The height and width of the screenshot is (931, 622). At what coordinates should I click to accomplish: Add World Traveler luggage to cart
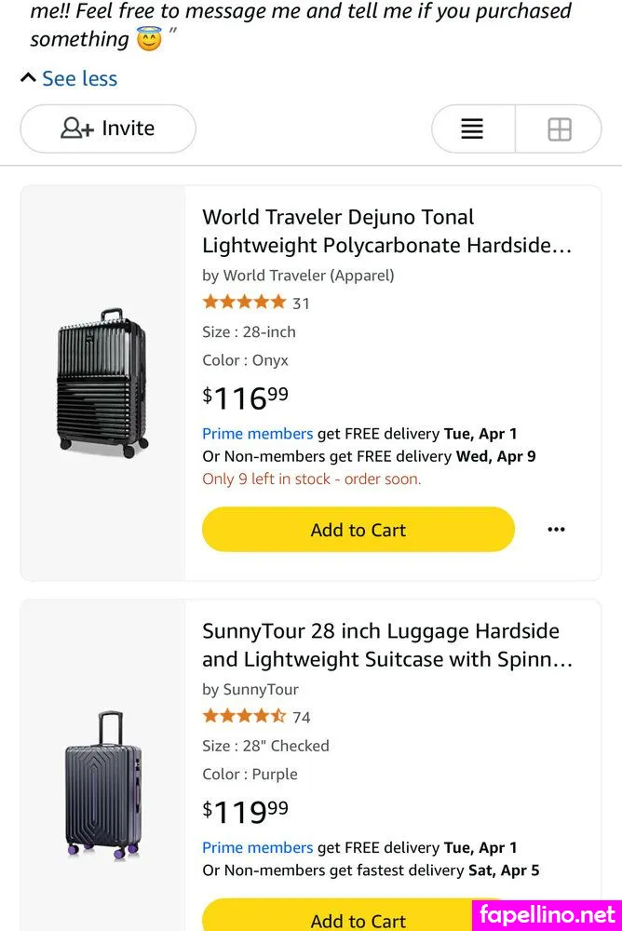[x=358, y=530]
